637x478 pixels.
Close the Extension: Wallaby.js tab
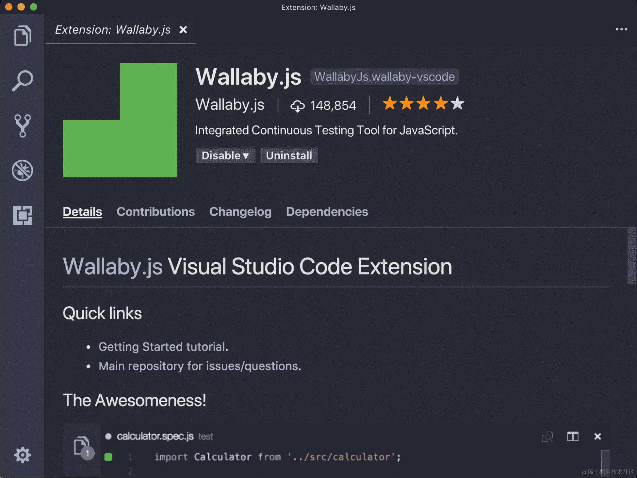(x=183, y=30)
